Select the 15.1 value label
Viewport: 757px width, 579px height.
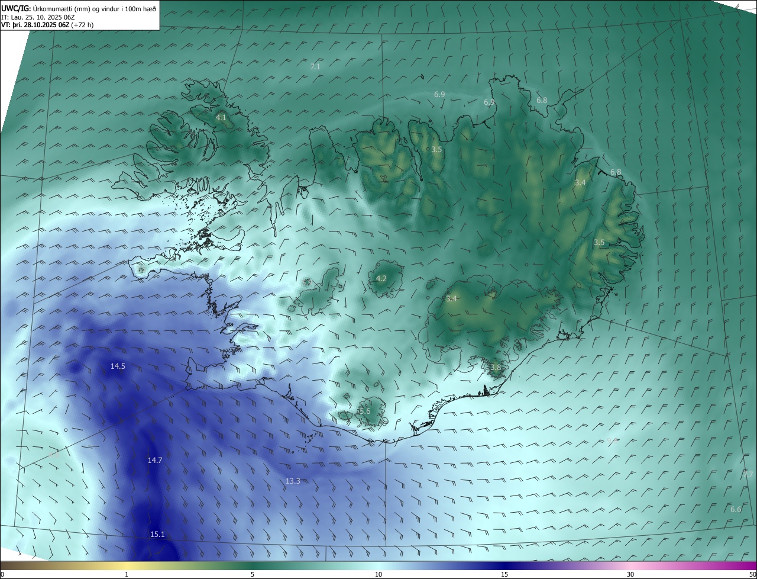[157, 535]
